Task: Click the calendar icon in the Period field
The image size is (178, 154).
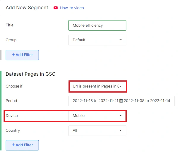Action: 121,101
